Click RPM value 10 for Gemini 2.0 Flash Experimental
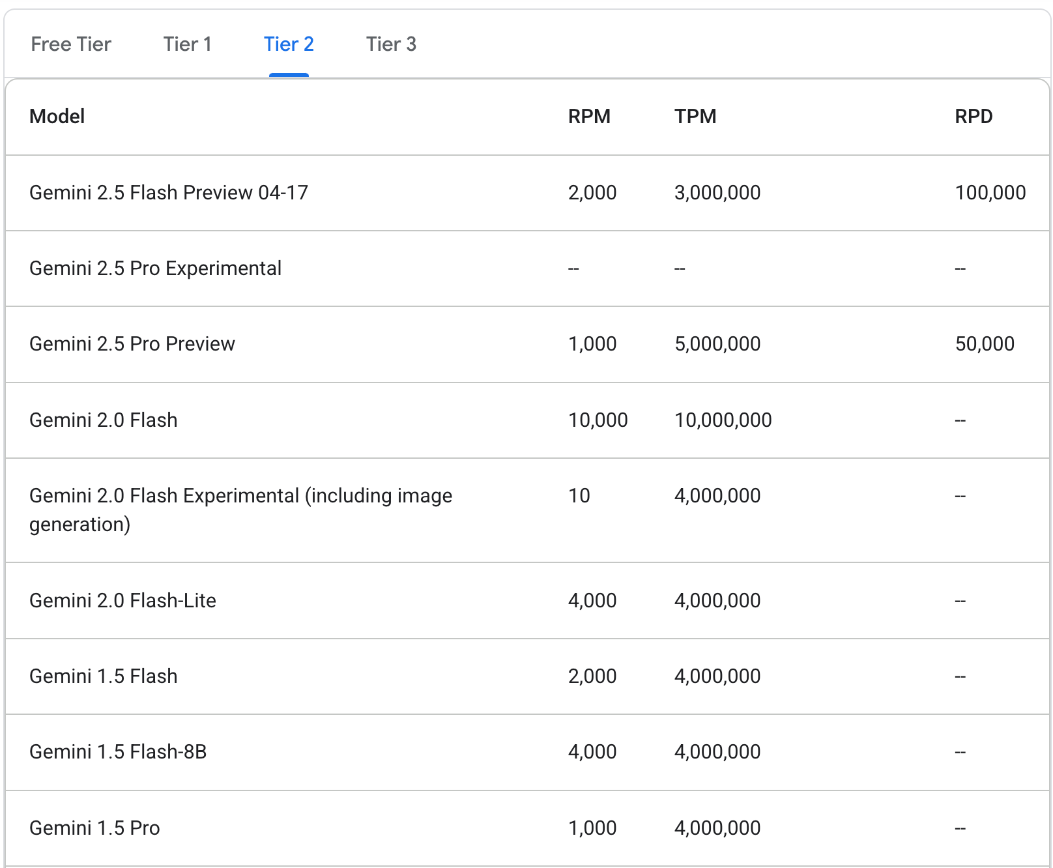The image size is (1053, 868). click(x=579, y=496)
